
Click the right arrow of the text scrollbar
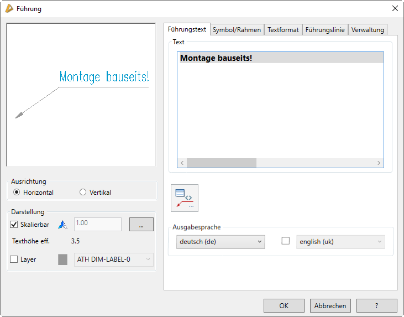click(379, 163)
